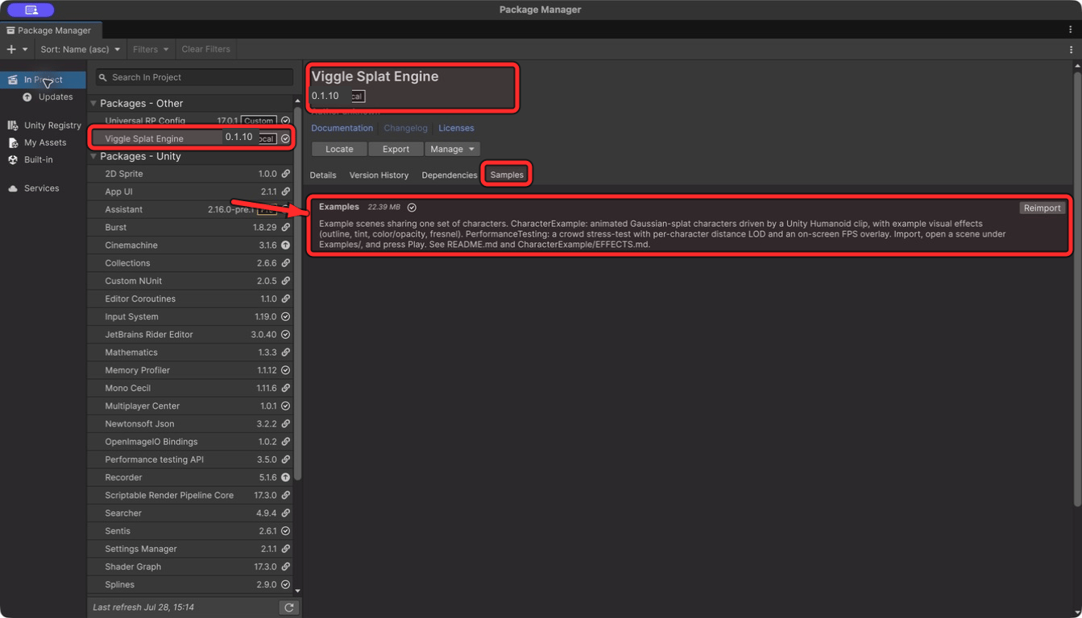
Task: Click the Splines installed checkmark icon
Action: tap(285, 585)
